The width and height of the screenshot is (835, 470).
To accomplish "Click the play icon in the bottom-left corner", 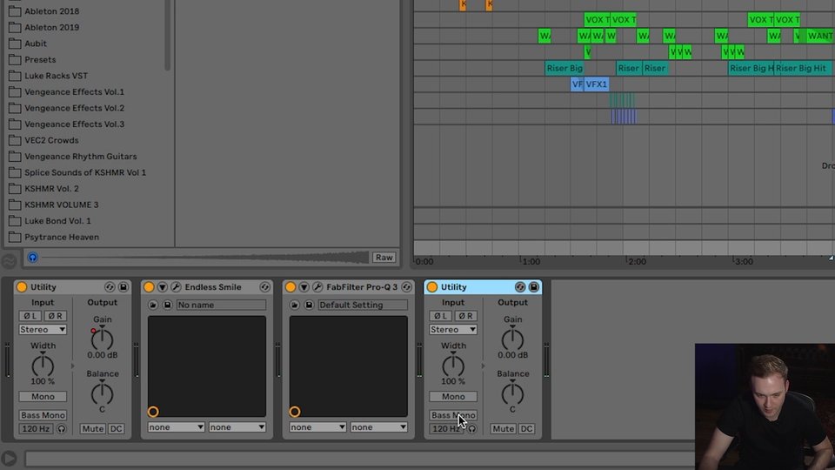I will 9,459.
